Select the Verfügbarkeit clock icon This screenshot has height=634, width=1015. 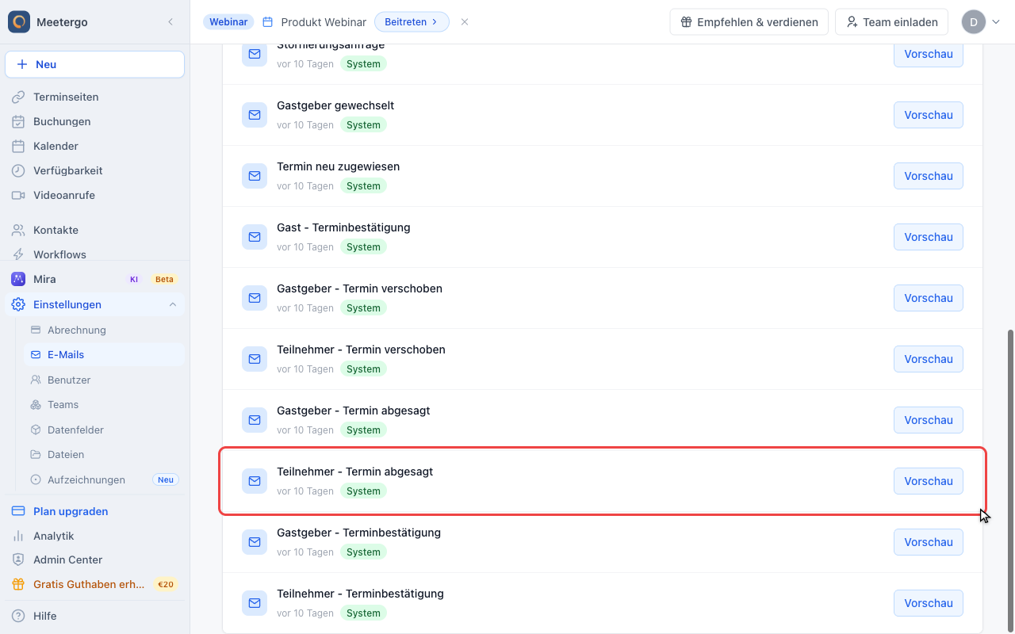(18, 170)
